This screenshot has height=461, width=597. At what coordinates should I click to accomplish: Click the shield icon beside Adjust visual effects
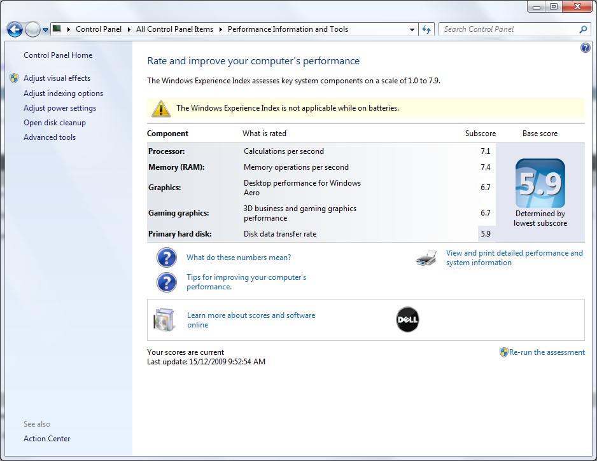(x=14, y=78)
